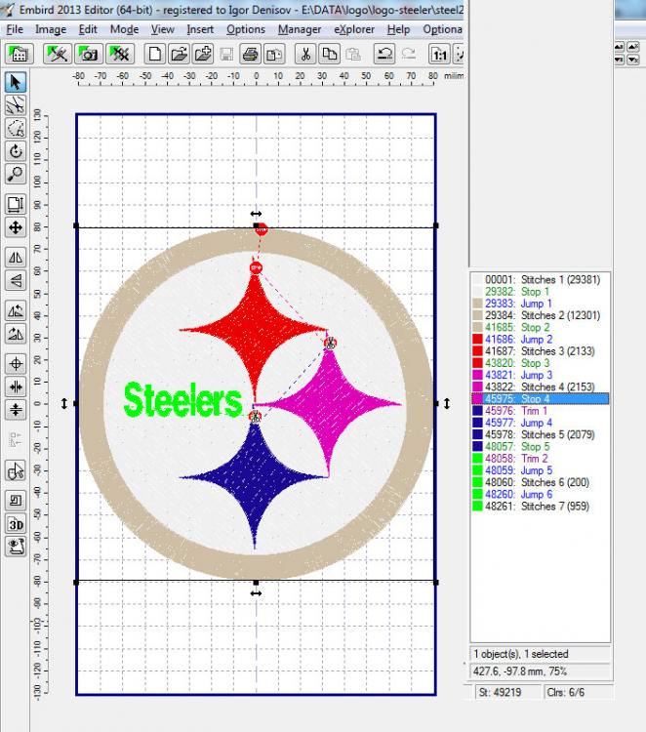
Task: Select row 41686: Jump 2
Action: [x=540, y=340]
